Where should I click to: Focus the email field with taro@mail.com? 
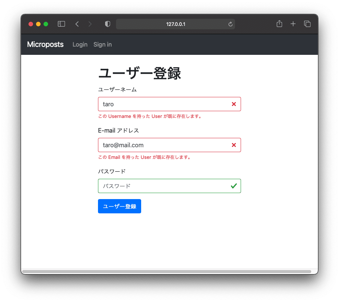(170, 145)
